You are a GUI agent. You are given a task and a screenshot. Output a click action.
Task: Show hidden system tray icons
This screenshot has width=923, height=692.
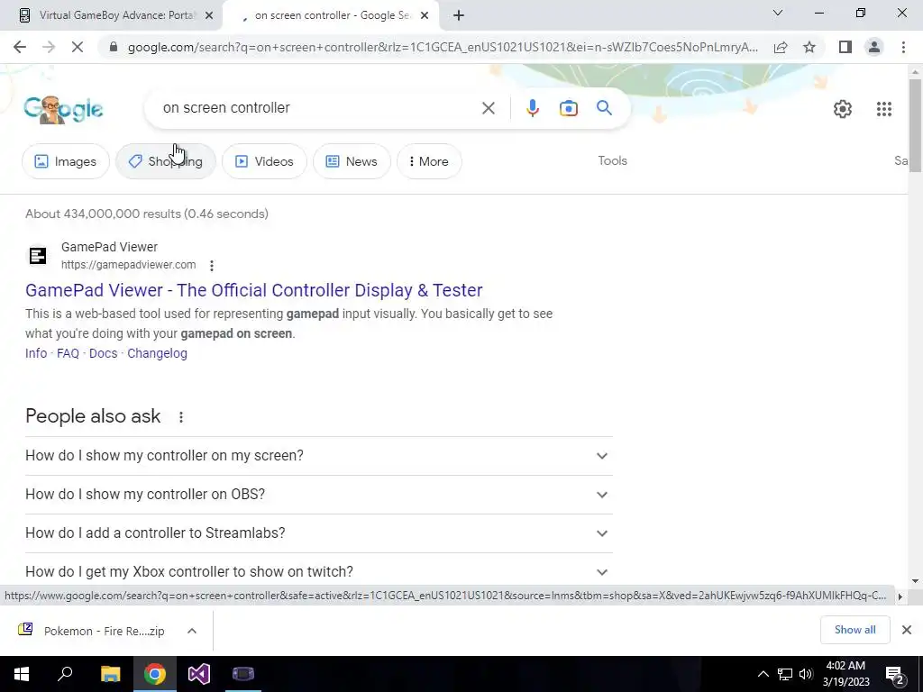coord(763,674)
